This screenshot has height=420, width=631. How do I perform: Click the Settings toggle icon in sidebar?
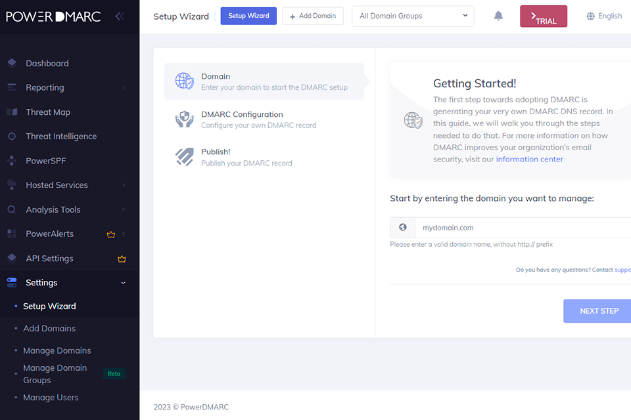[12, 282]
